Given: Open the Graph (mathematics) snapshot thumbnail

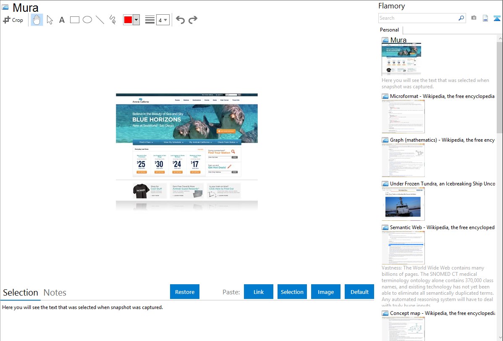Looking at the screenshot, I should (x=403, y=160).
